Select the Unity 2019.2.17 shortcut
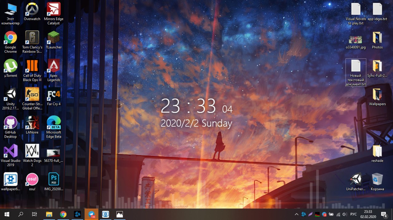The width and height of the screenshot is (393, 220). pyautogui.click(x=10, y=99)
